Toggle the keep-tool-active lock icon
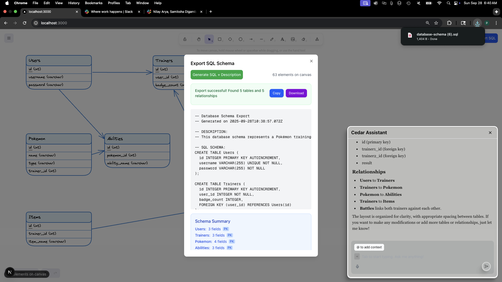502x282 pixels. [x=185, y=39]
